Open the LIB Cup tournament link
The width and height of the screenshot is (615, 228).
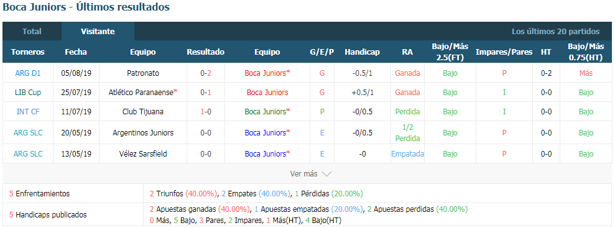28,93
